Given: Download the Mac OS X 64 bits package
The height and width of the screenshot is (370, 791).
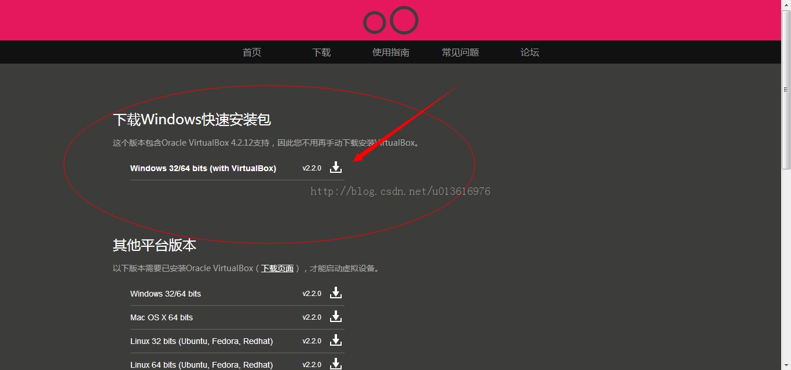Looking at the screenshot, I should click(x=336, y=317).
